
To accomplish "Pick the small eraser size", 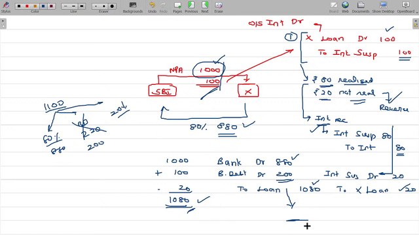I will pyautogui.click(x=96, y=6).
